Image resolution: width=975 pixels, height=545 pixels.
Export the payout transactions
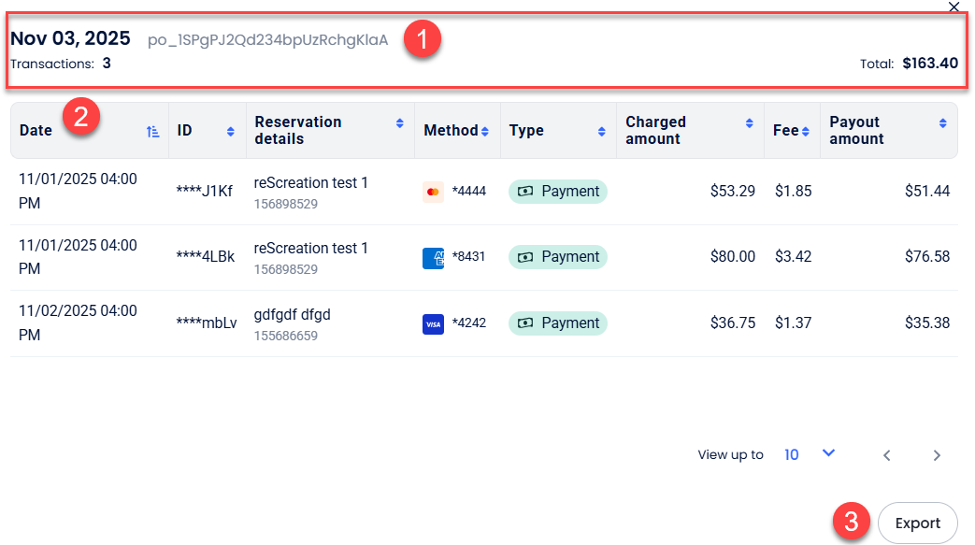point(917,523)
